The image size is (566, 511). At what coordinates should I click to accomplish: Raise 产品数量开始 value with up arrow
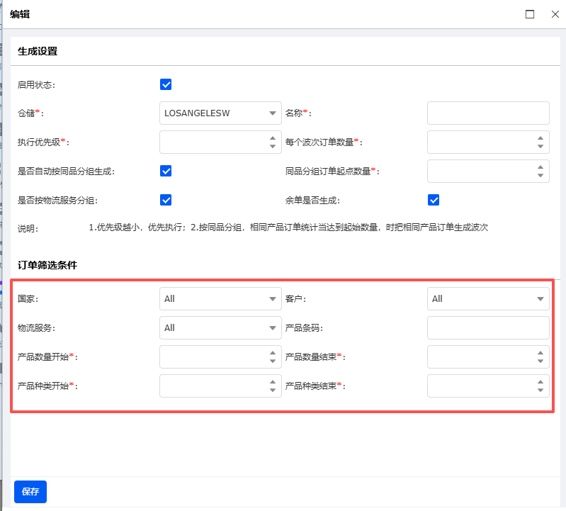(273, 353)
